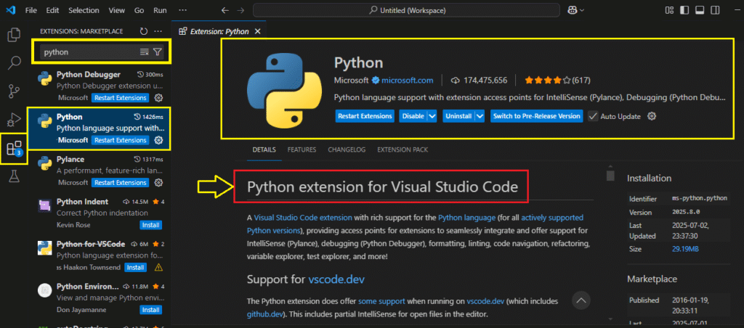Click verified publisher badge next to Microsoft
The width and height of the screenshot is (744, 328).
(376, 81)
